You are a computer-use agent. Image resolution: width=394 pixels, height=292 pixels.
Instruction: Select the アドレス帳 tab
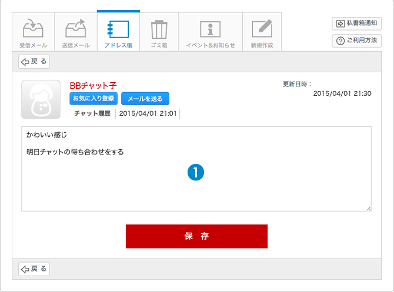coord(118,31)
